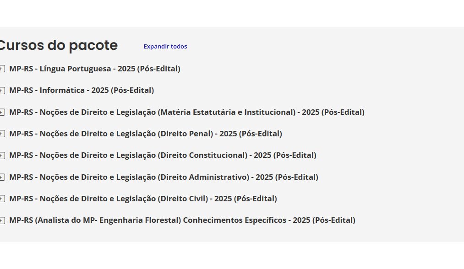Select the Direito Administrativo course title
The height and width of the screenshot is (269, 464).
click(164, 177)
